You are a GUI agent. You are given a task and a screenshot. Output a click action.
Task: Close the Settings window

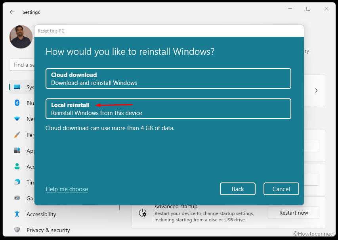pyautogui.click(x=327, y=9)
